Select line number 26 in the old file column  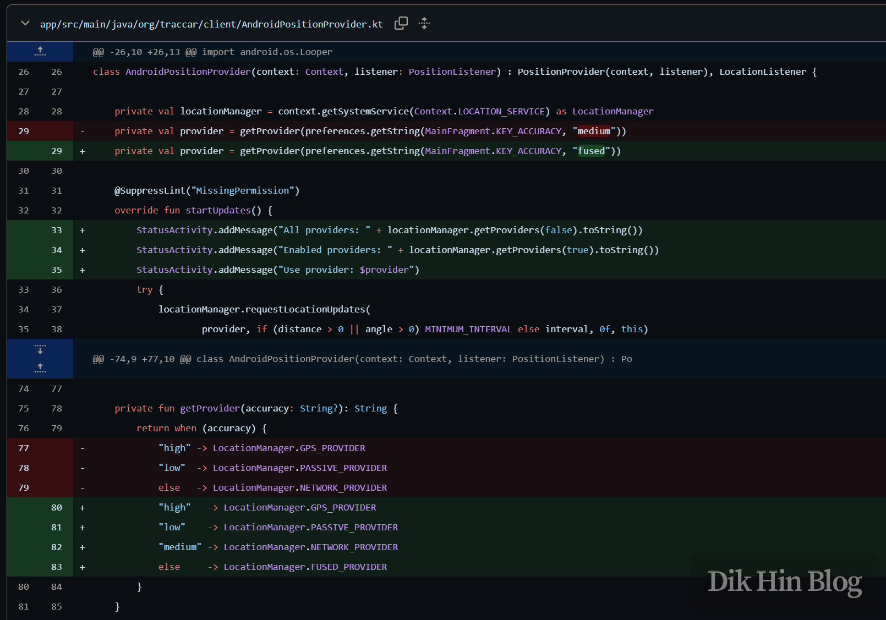tap(23, 72)
